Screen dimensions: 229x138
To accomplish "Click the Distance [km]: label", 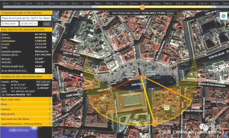I will [x=10, y=55].
